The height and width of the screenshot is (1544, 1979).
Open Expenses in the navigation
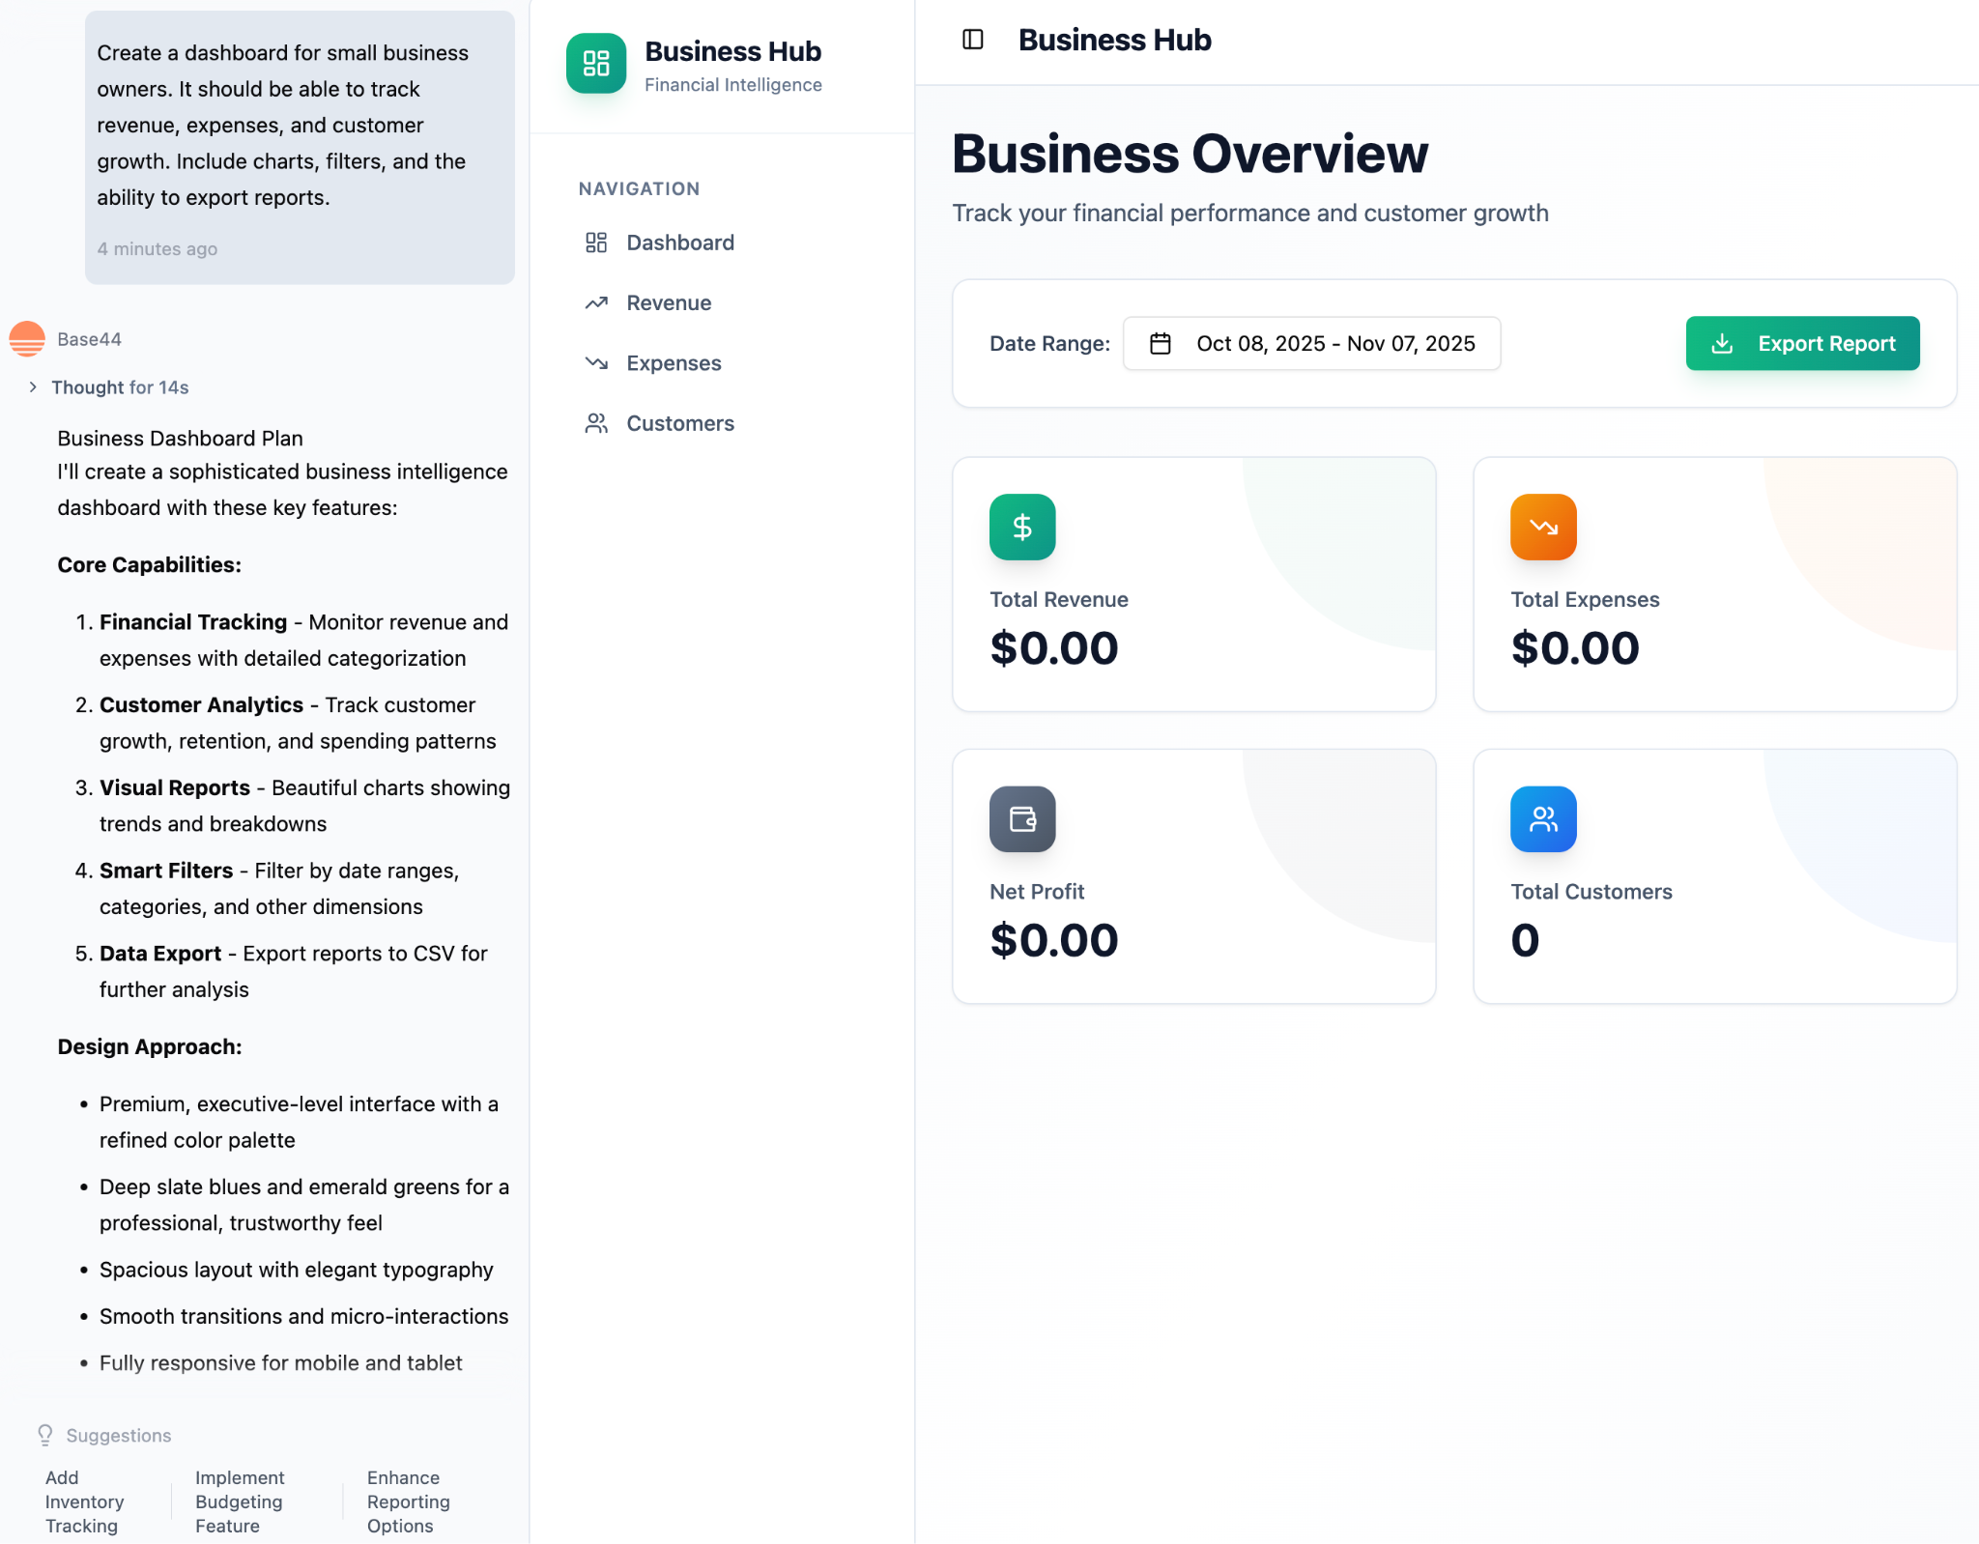tap(674, 363)
